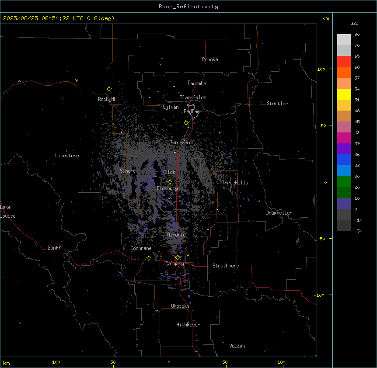The image size is (377, 368).
Task: Click the Sundre label
Action: 128,171
